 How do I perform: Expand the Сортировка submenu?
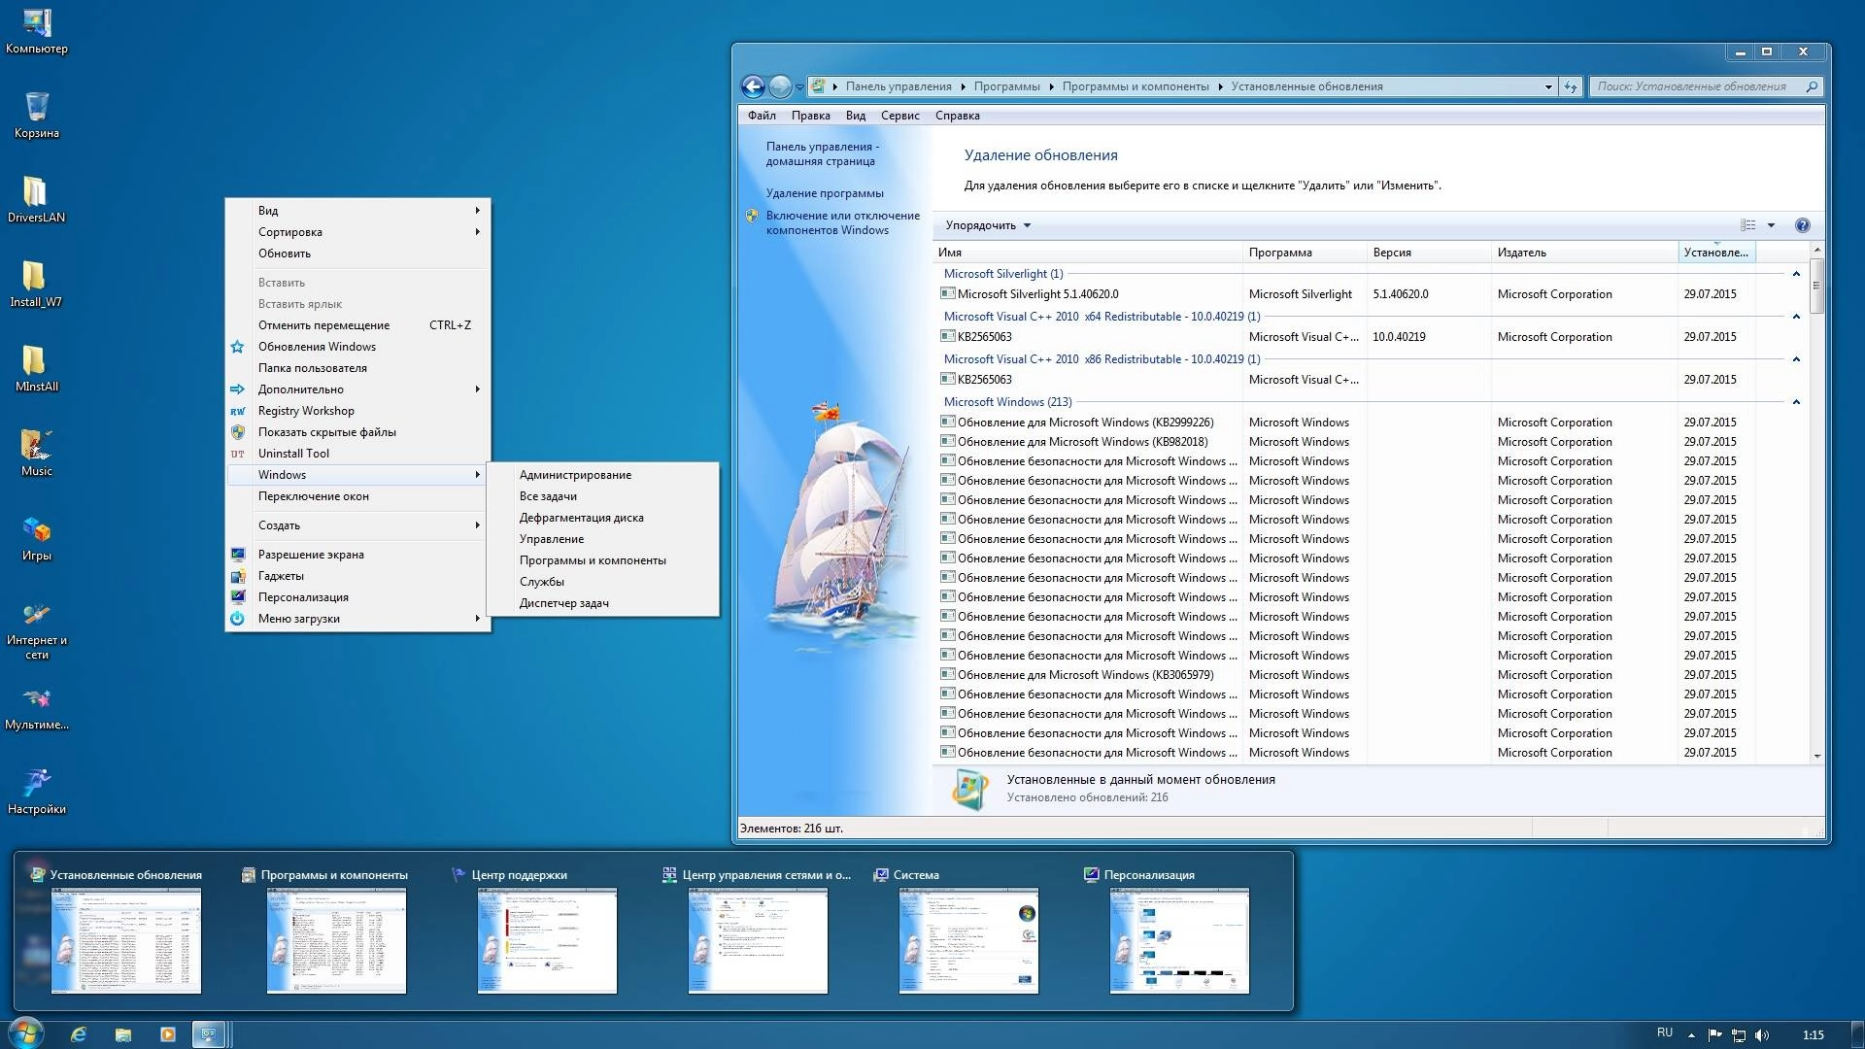(x=357, y=232)
